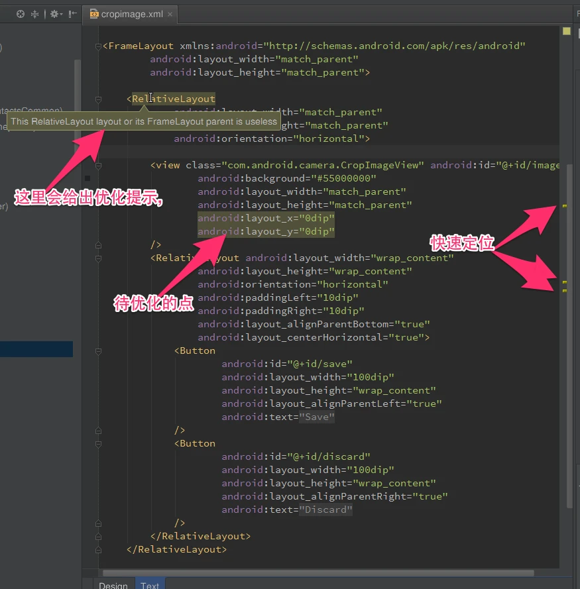Collapse the FrameLayout tag fold marker
The image size is (580, 589).
click(x=98, y=46)
